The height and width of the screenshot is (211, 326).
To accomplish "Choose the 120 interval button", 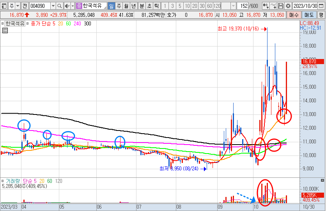I will (217, 6).
